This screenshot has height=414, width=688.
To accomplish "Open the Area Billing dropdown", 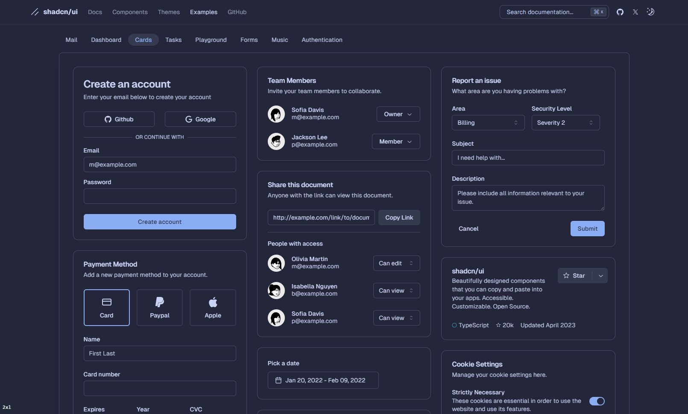I will [x=488, y=123].
